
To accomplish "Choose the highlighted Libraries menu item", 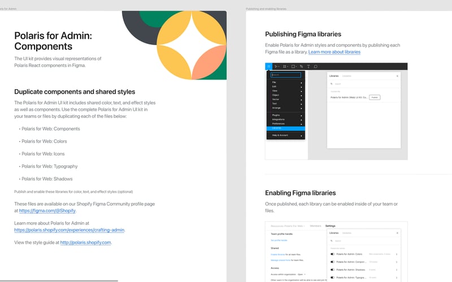I will tap(286, 128).
